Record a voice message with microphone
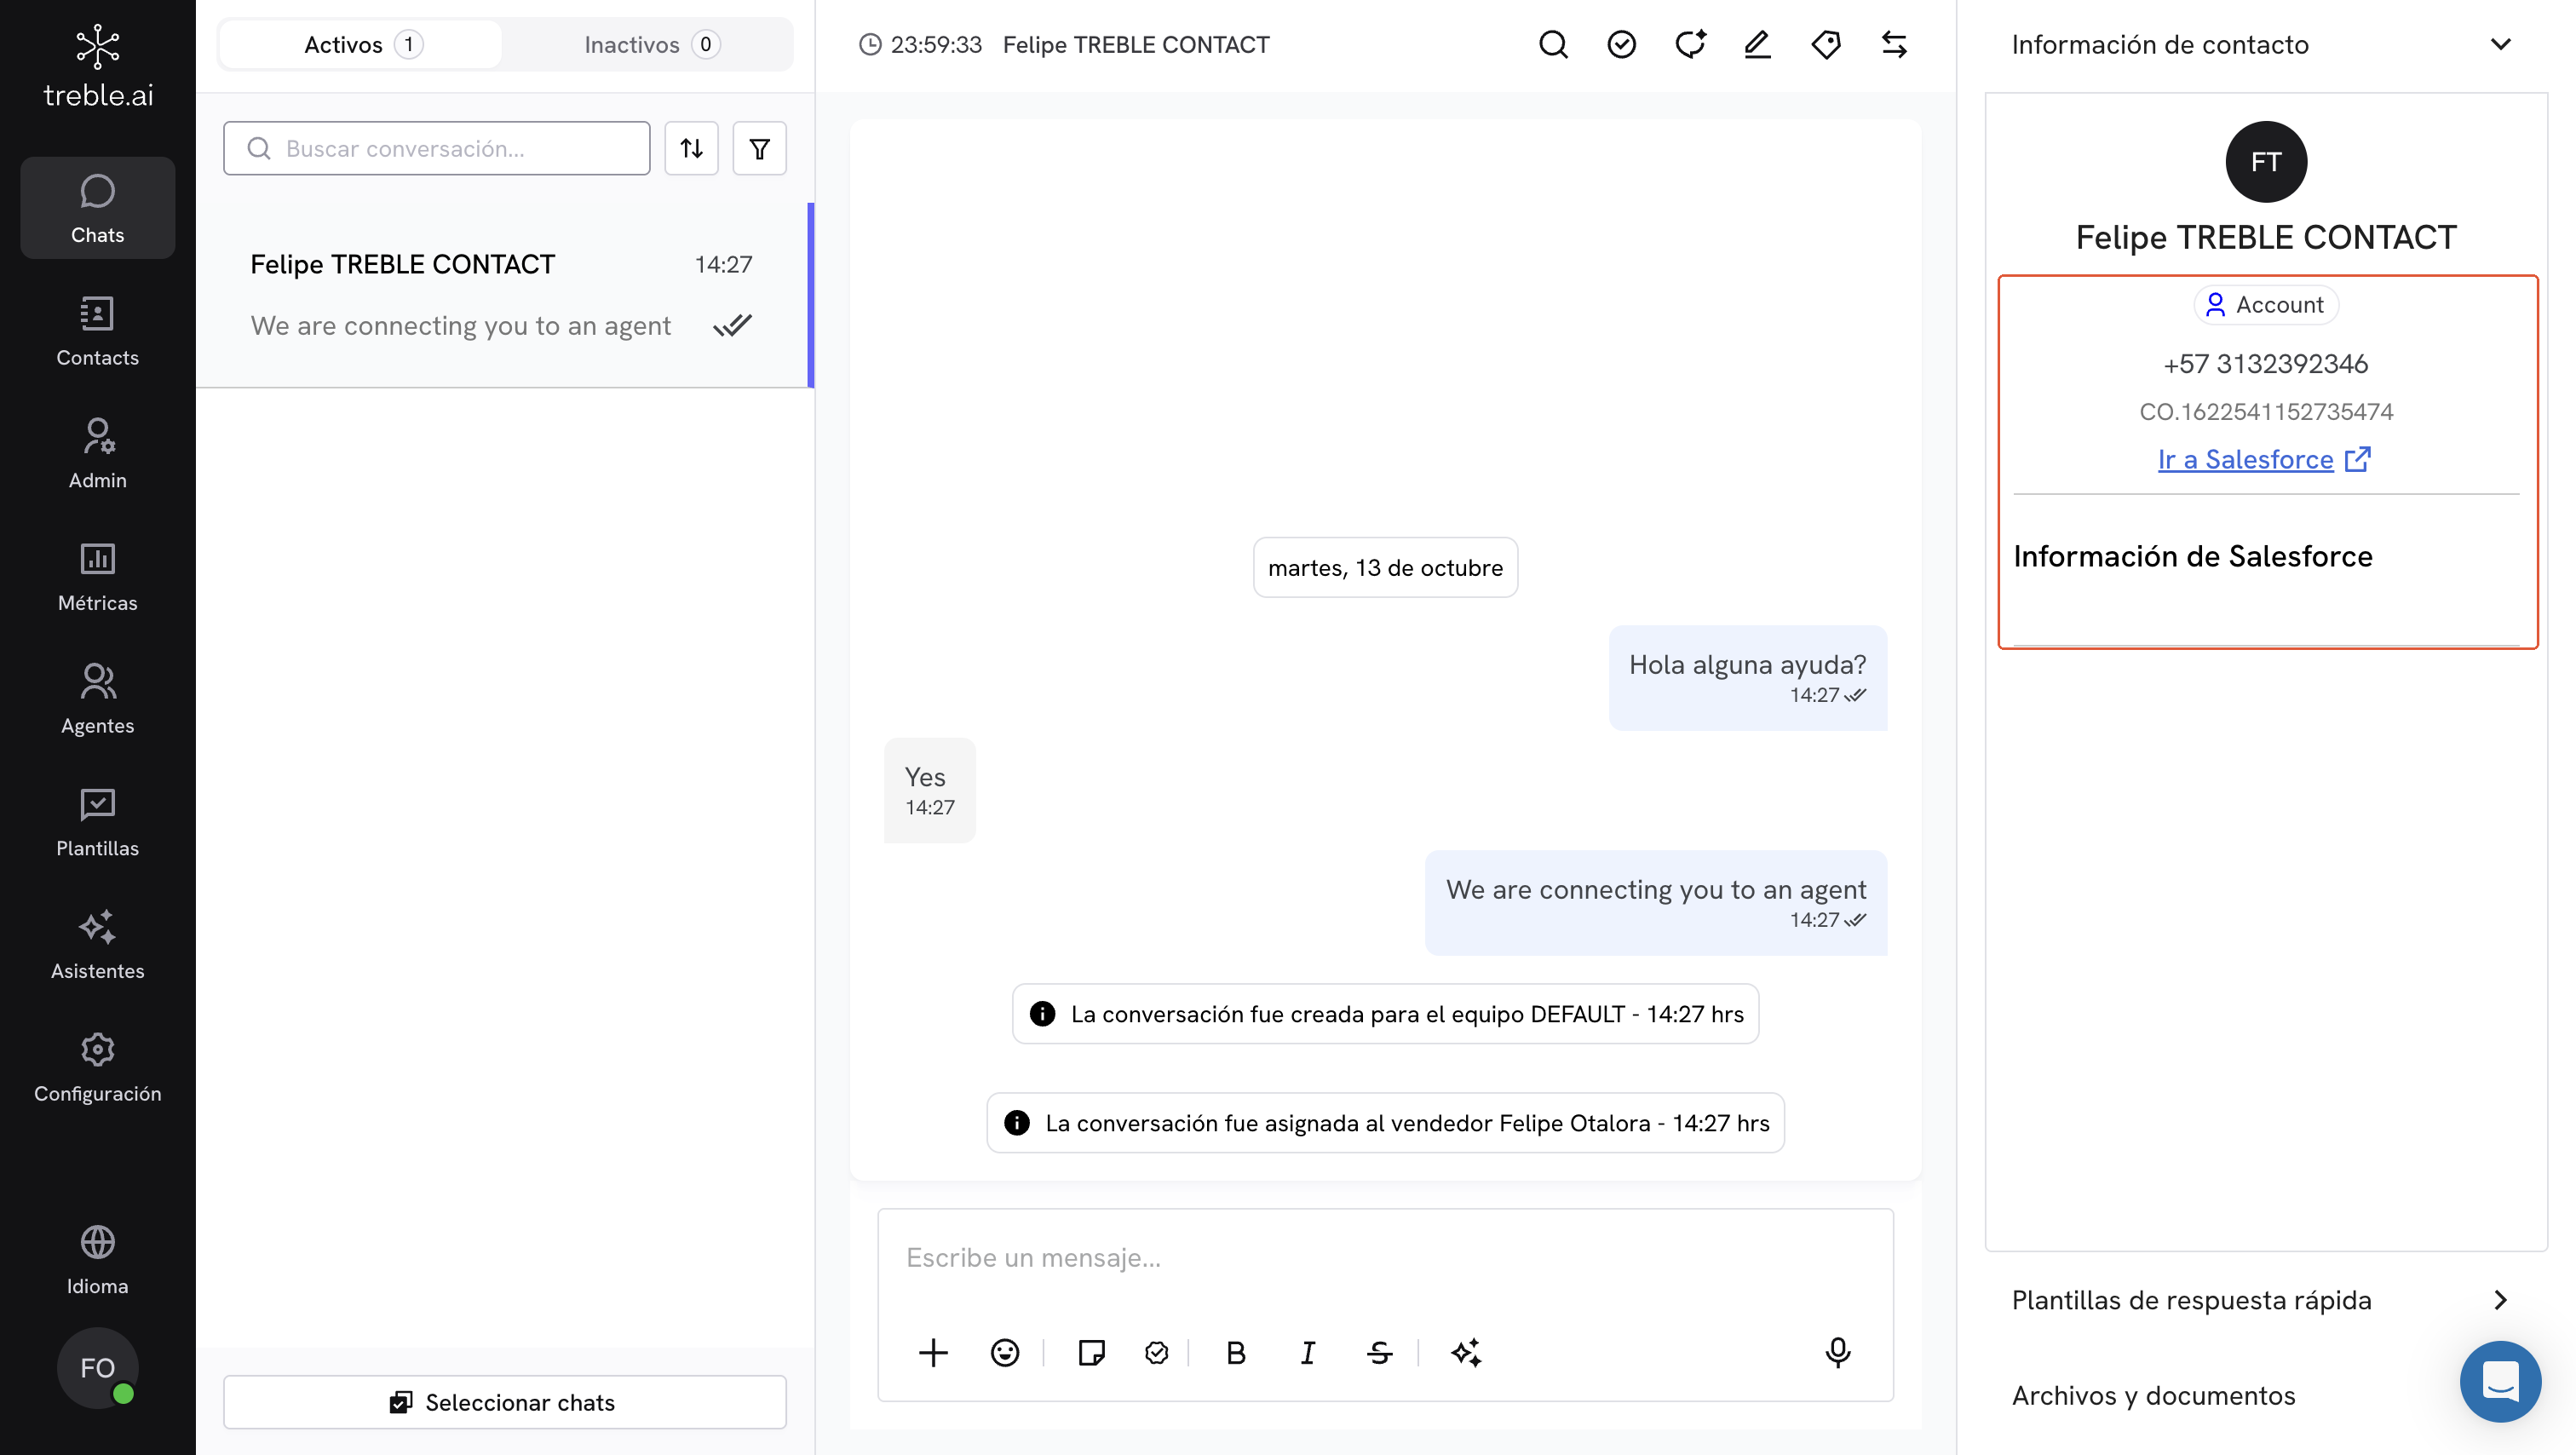 [x=1837, y=1352]
